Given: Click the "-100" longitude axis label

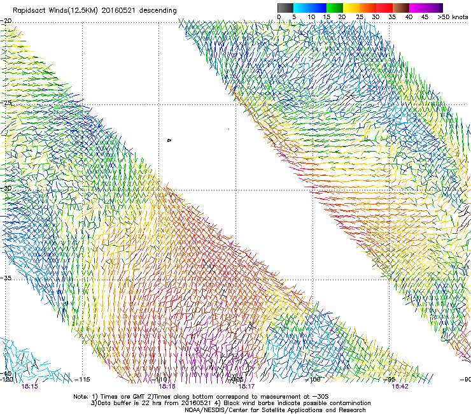Looking at the screenshot, I should pos(313,379).
